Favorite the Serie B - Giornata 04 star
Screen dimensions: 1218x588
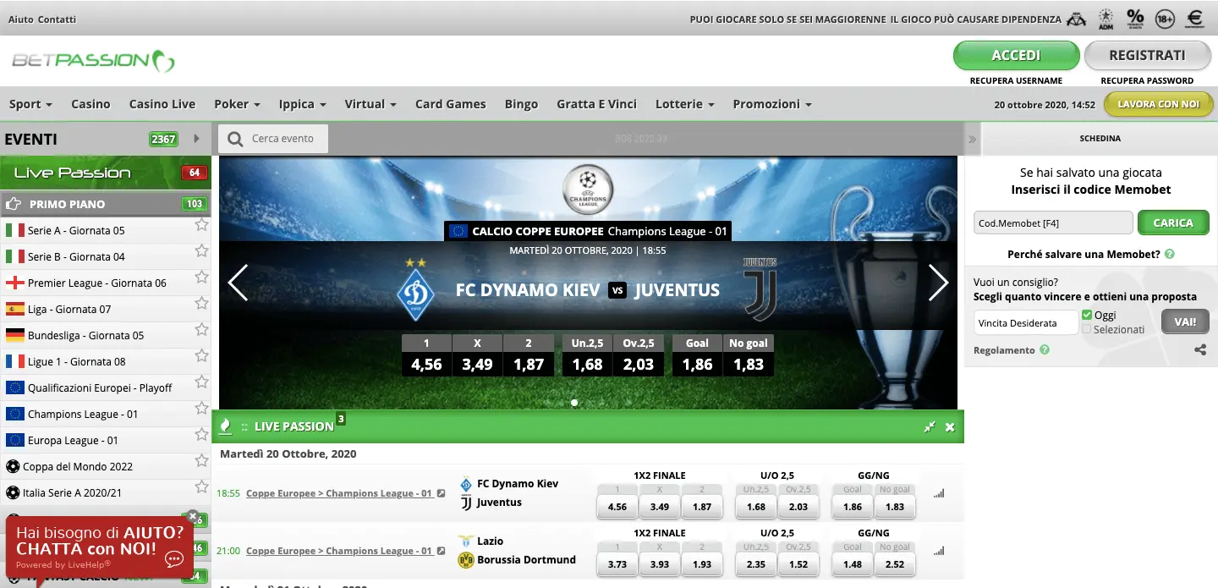tap(201, 251)
